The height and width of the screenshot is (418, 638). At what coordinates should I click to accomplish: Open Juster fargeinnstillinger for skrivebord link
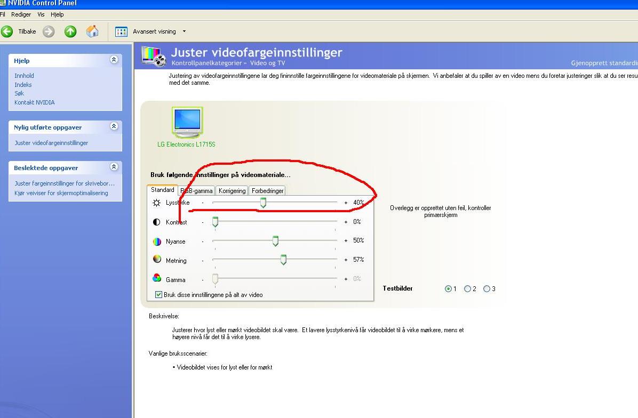tap(65, 183)
